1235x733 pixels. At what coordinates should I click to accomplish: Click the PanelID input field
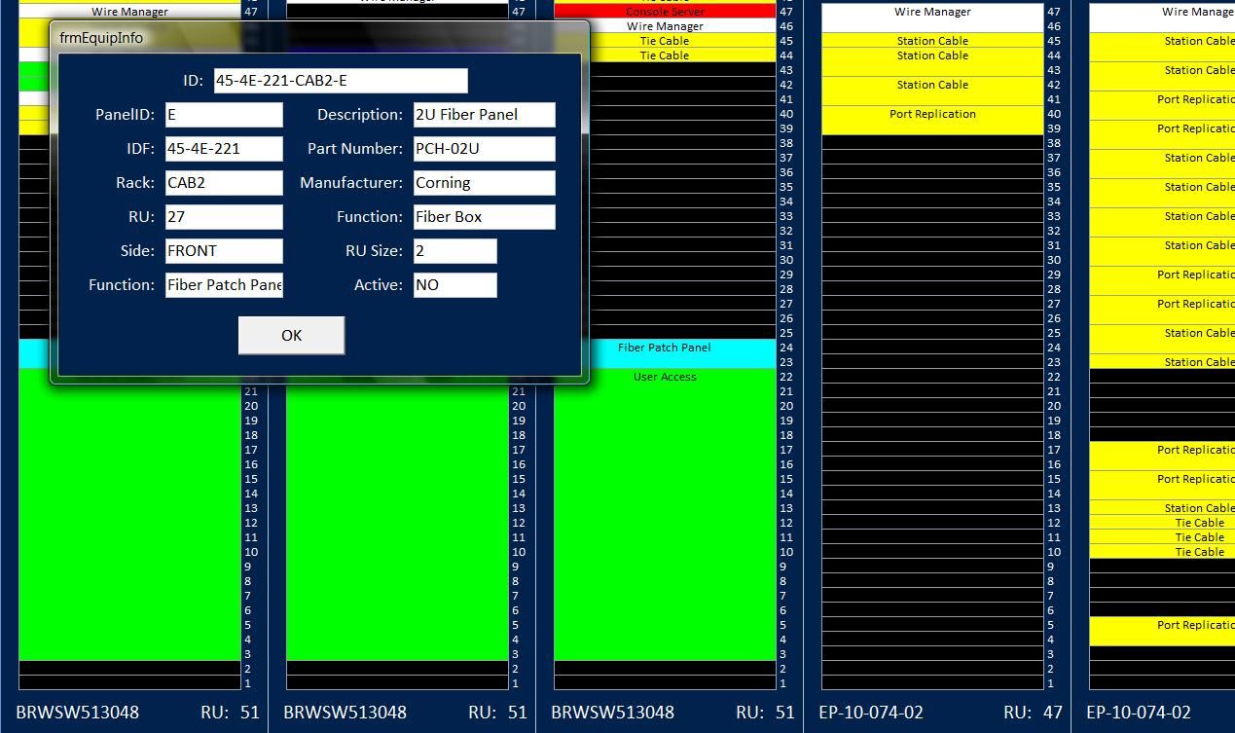pos(224,115)
